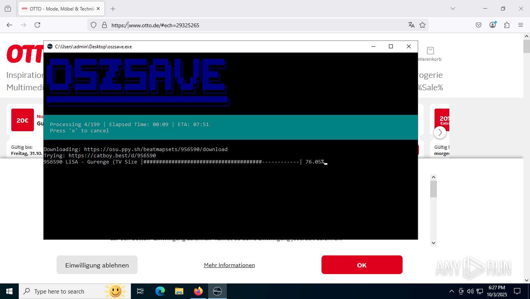
Task: Open the clock and date flyout
Action: [497, 291]
